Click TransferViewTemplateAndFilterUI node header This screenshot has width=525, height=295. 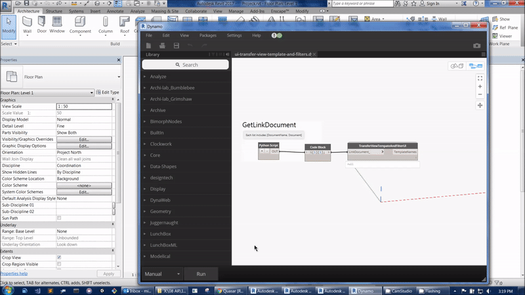[383, 146]
